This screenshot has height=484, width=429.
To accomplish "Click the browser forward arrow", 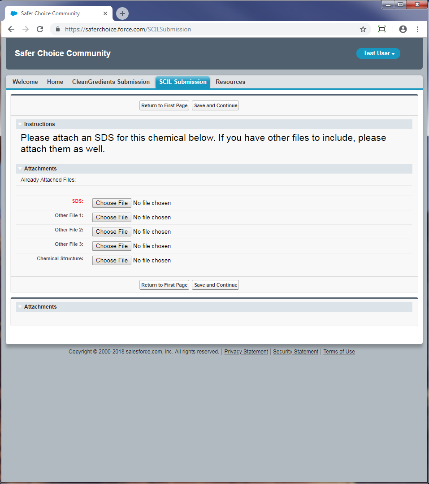I will click(26, 29).
